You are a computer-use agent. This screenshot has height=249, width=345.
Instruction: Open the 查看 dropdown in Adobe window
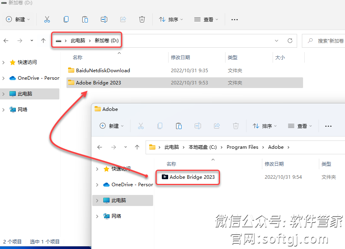(x=300, y=126)
